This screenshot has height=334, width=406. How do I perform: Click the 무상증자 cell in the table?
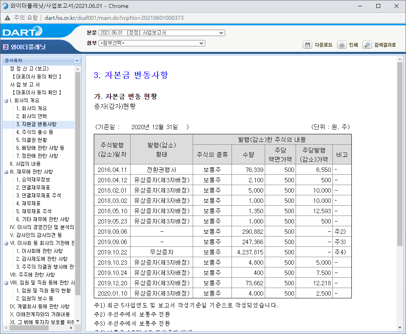click(161, 252)
